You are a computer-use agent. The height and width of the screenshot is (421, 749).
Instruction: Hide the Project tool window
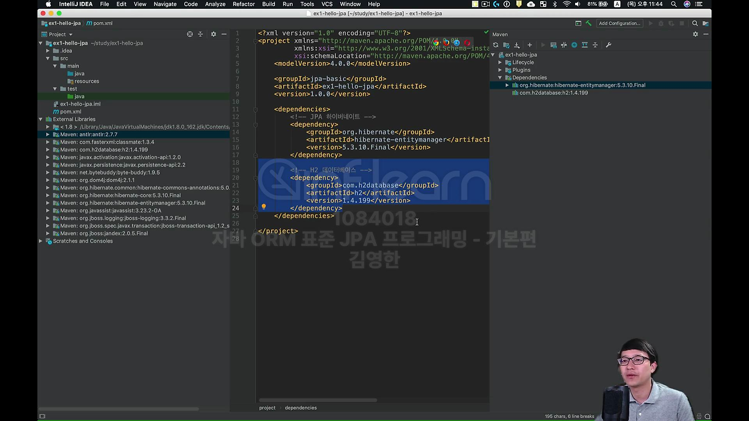tap(224, 34)
